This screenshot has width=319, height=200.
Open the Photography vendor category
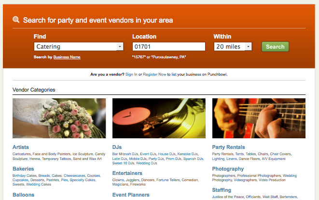pyautogui.click(x=228, y=169)
